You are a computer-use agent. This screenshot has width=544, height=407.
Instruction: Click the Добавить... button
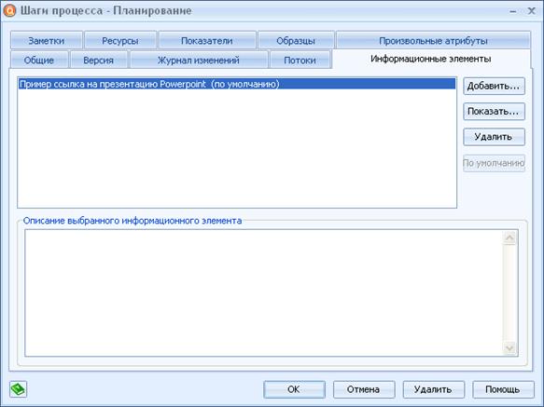494,86
